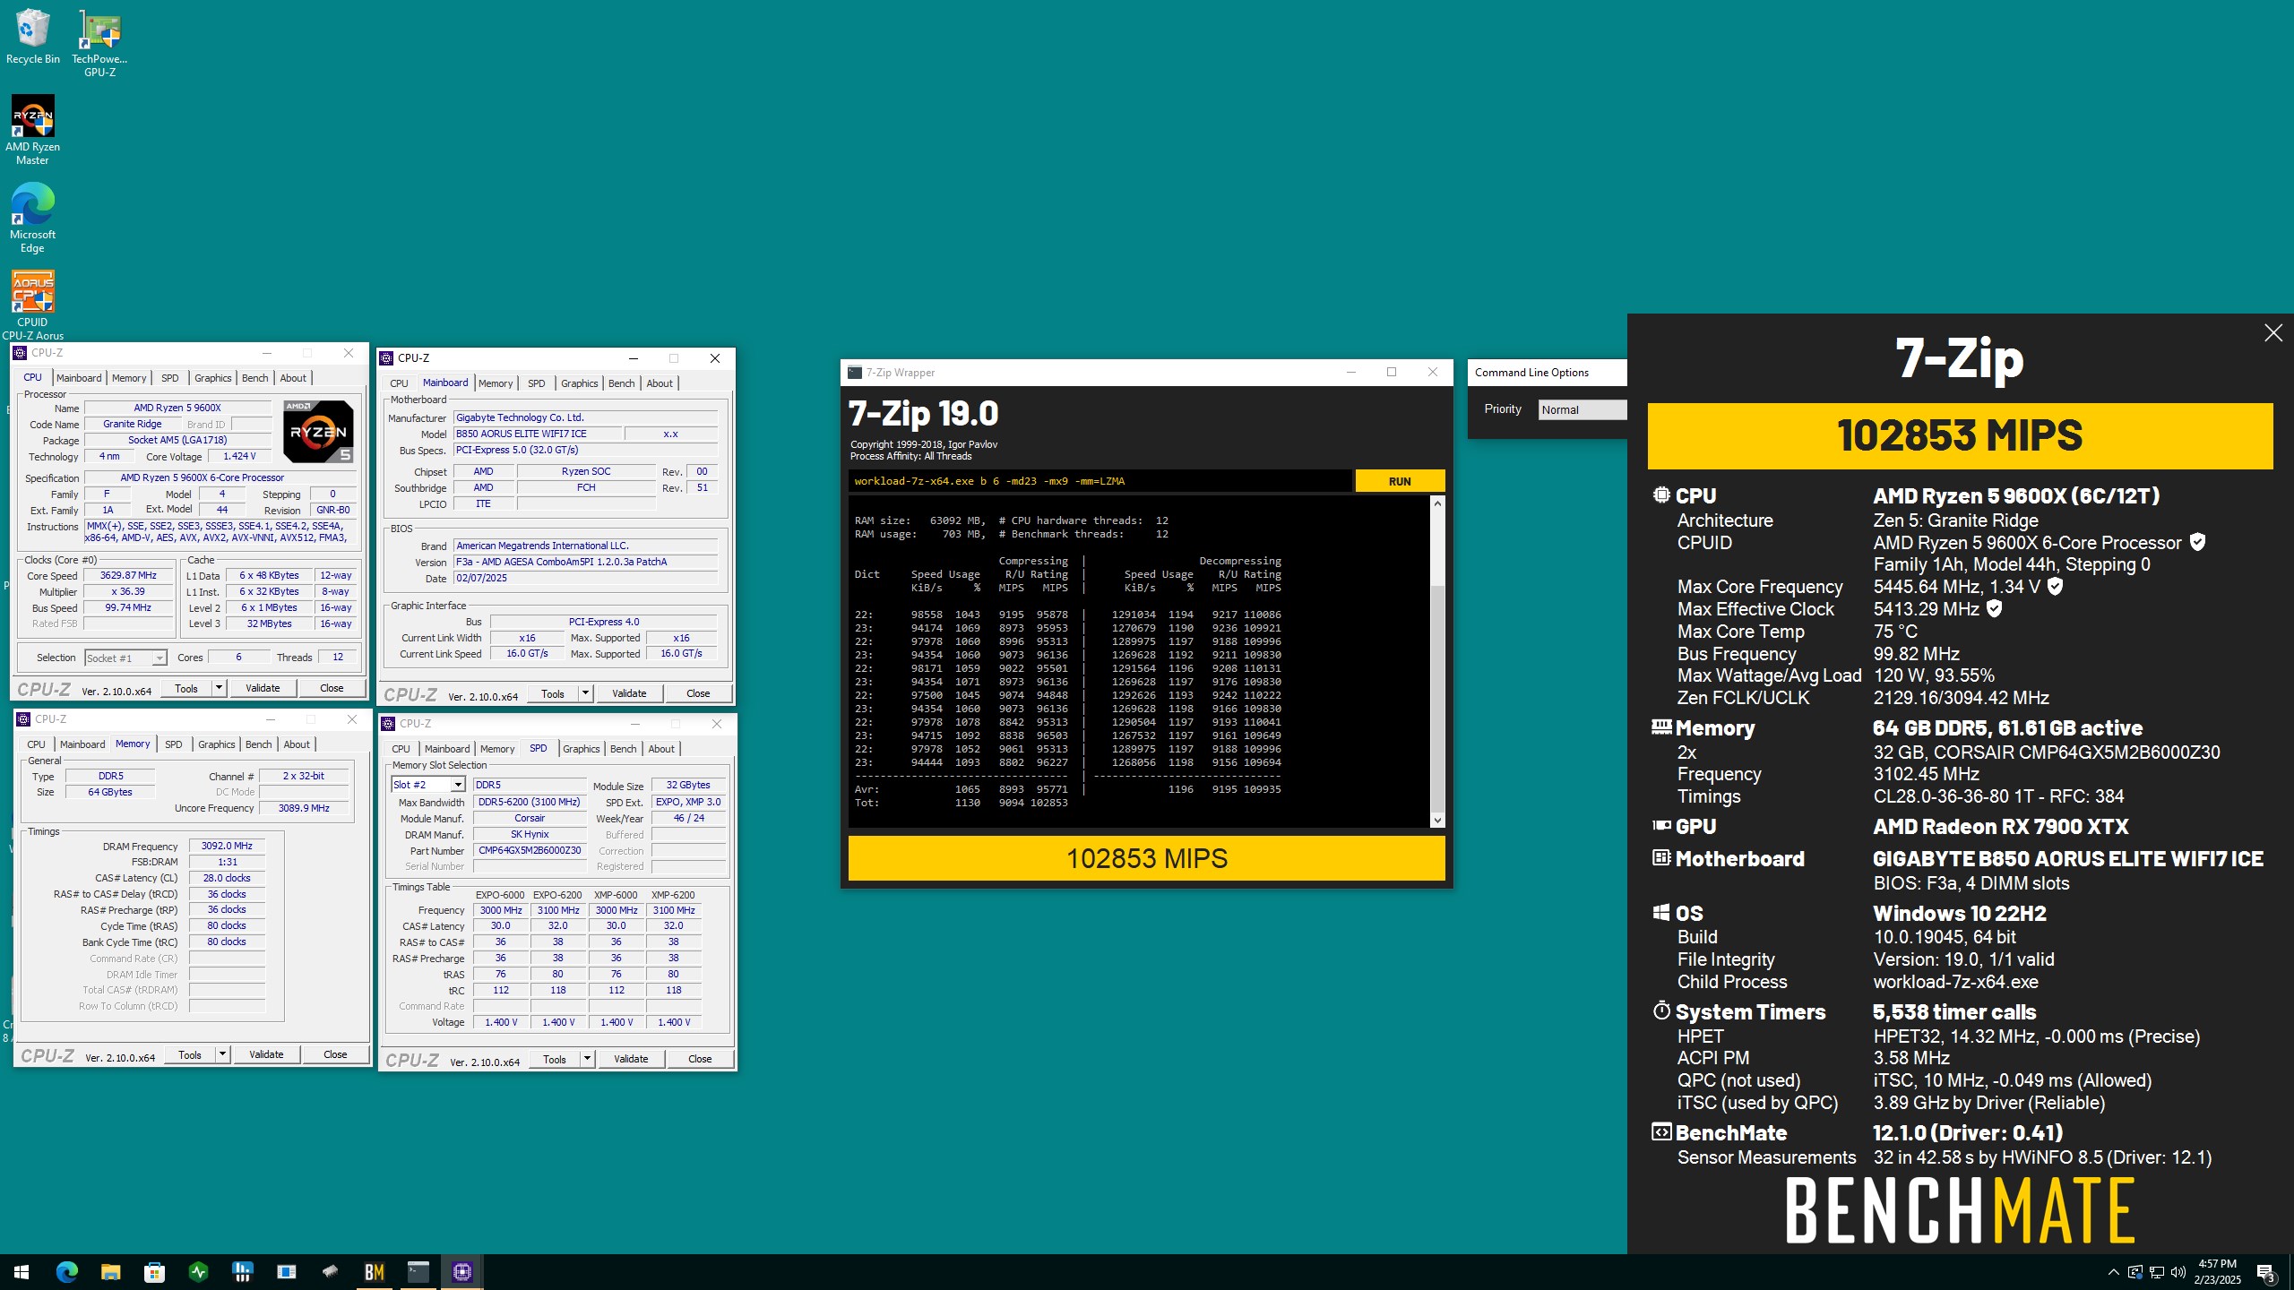Select SPD tab in CPU-Z Memory window
The width and height of the screenshot is (2294, 1290).
coord(173,744)
